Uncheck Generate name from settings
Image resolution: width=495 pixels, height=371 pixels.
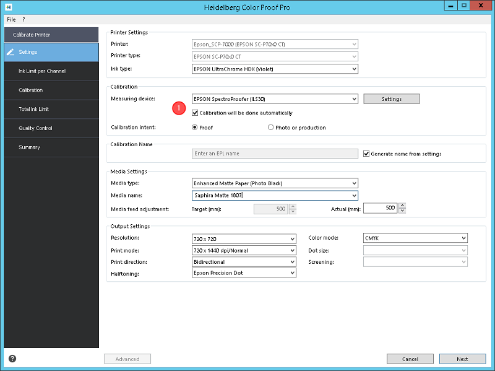coord(366,154)
